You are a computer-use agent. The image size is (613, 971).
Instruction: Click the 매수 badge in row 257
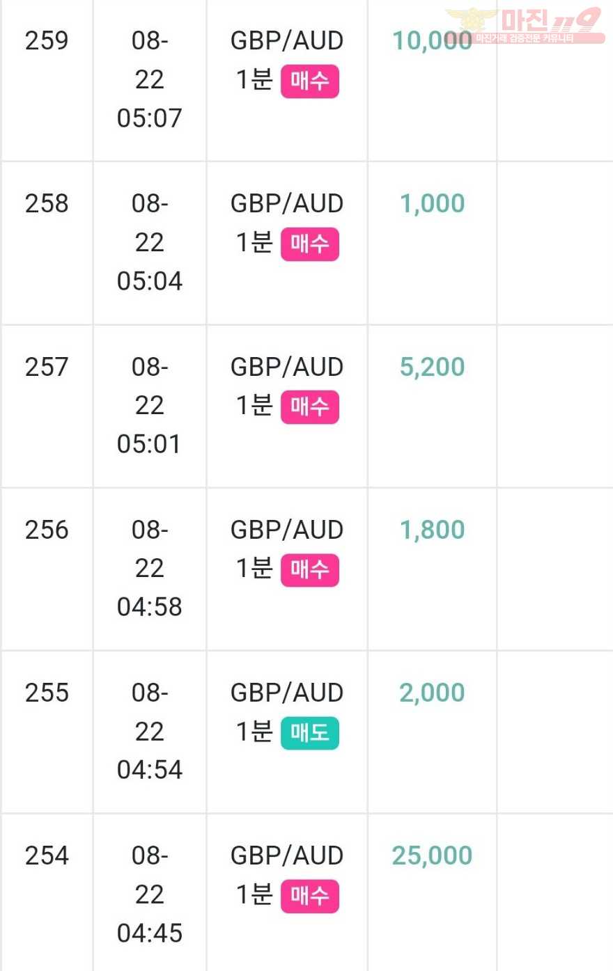coord(310,406)
